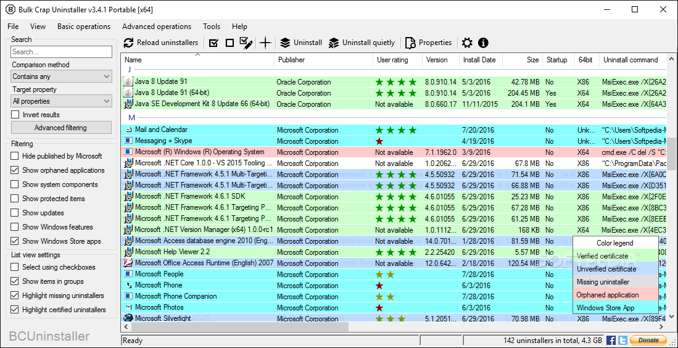
Task: Uncheck Show orphaned applications
Action: point(15,170)
